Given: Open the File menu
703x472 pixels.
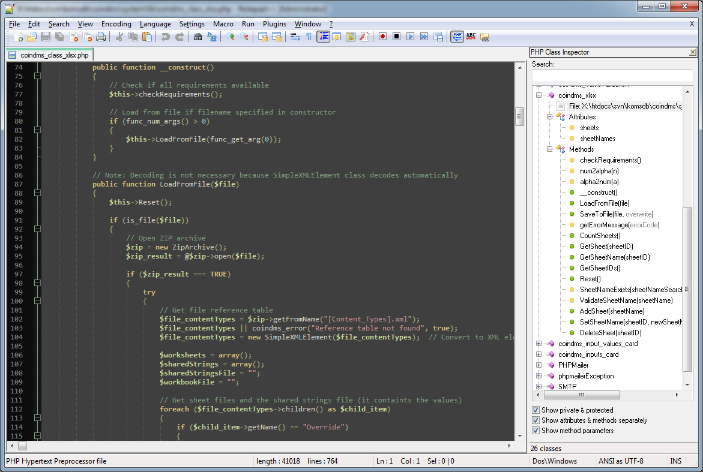Looking at the screenshot, I should coord(14,24).
